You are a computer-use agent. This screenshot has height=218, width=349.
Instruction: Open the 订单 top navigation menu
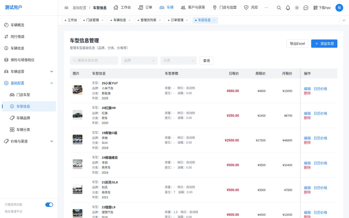tap(145, 8)
